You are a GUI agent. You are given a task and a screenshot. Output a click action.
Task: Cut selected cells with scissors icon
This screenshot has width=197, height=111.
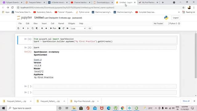click(x=28, y=28)
